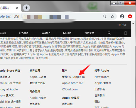The width and height of the screenshot is (136, 108).
Task: Open iPad in Apple navigation
Action: click(3, 33)
